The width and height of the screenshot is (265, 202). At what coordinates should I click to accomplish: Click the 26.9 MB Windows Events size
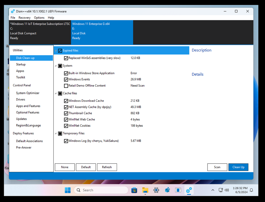136,79
